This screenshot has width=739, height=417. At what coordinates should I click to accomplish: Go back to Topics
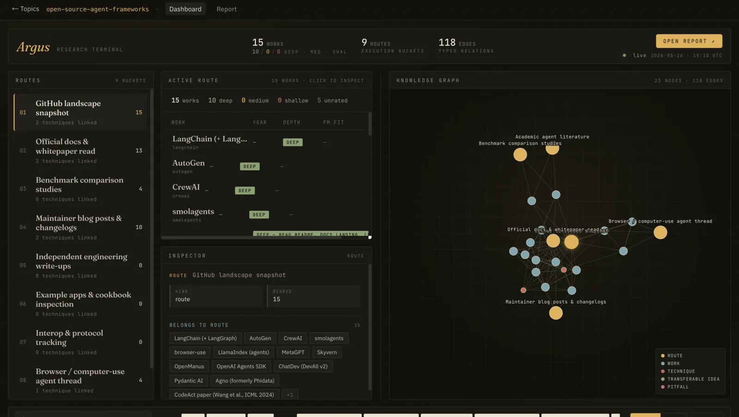(25, 9)
